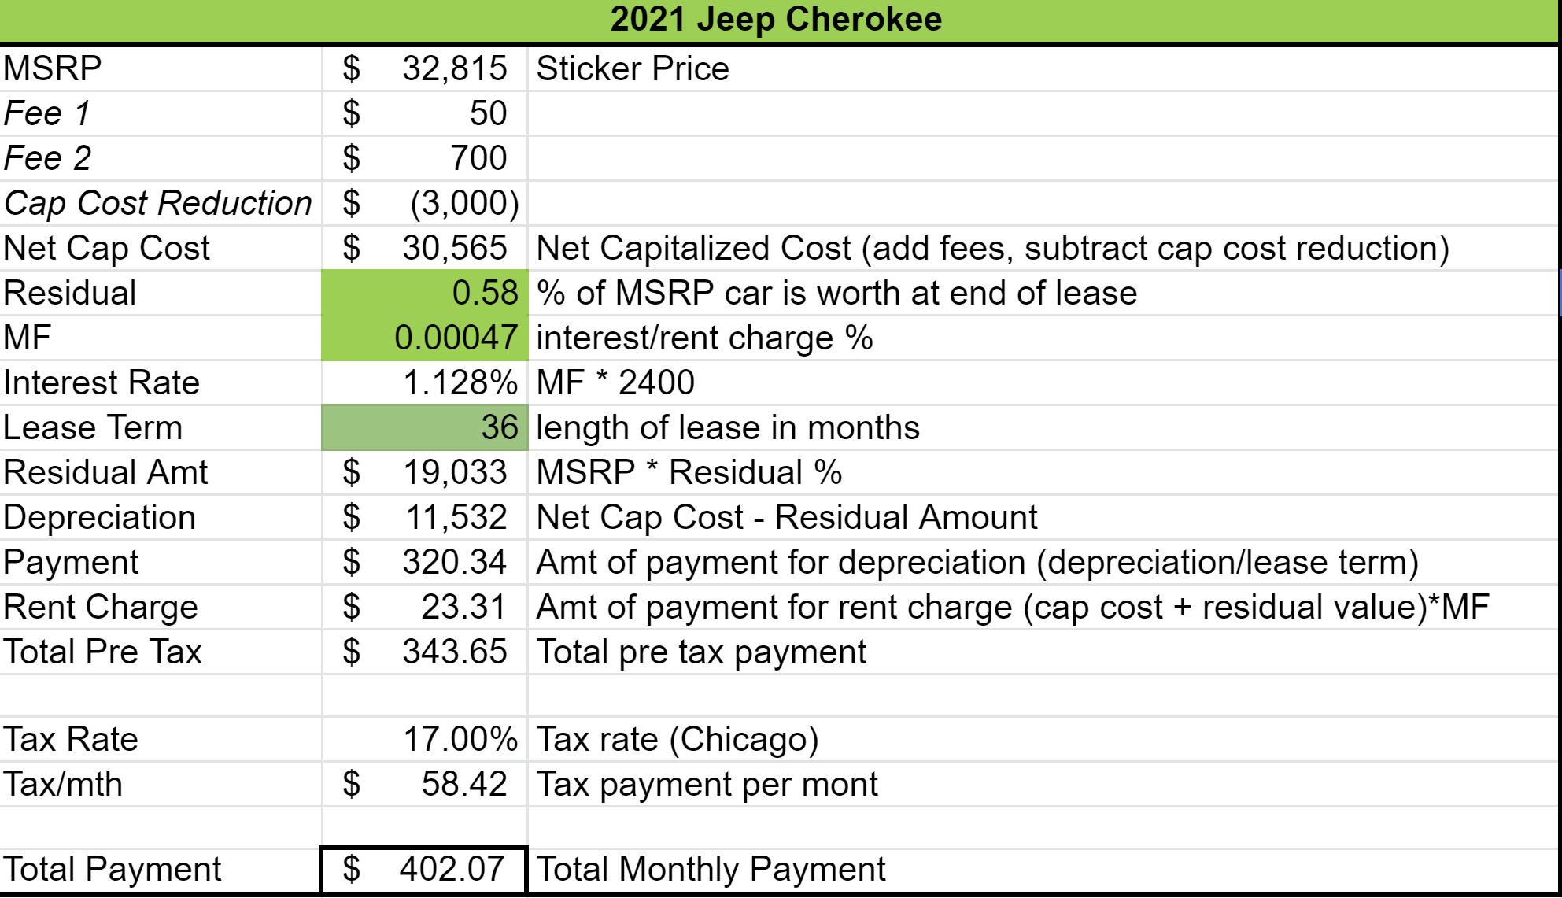Select the Tax rate (Chicago) note
The width and height of the screenshot is (1562, 898).
pyautogui.click(x=1043, y=739)
